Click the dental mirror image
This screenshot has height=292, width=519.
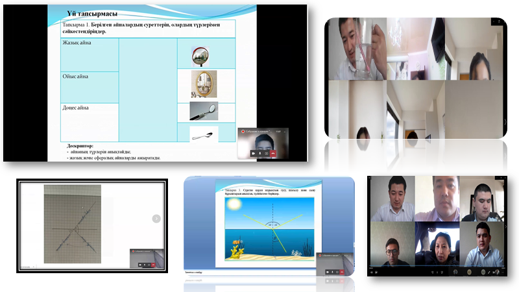pos(202,111)
